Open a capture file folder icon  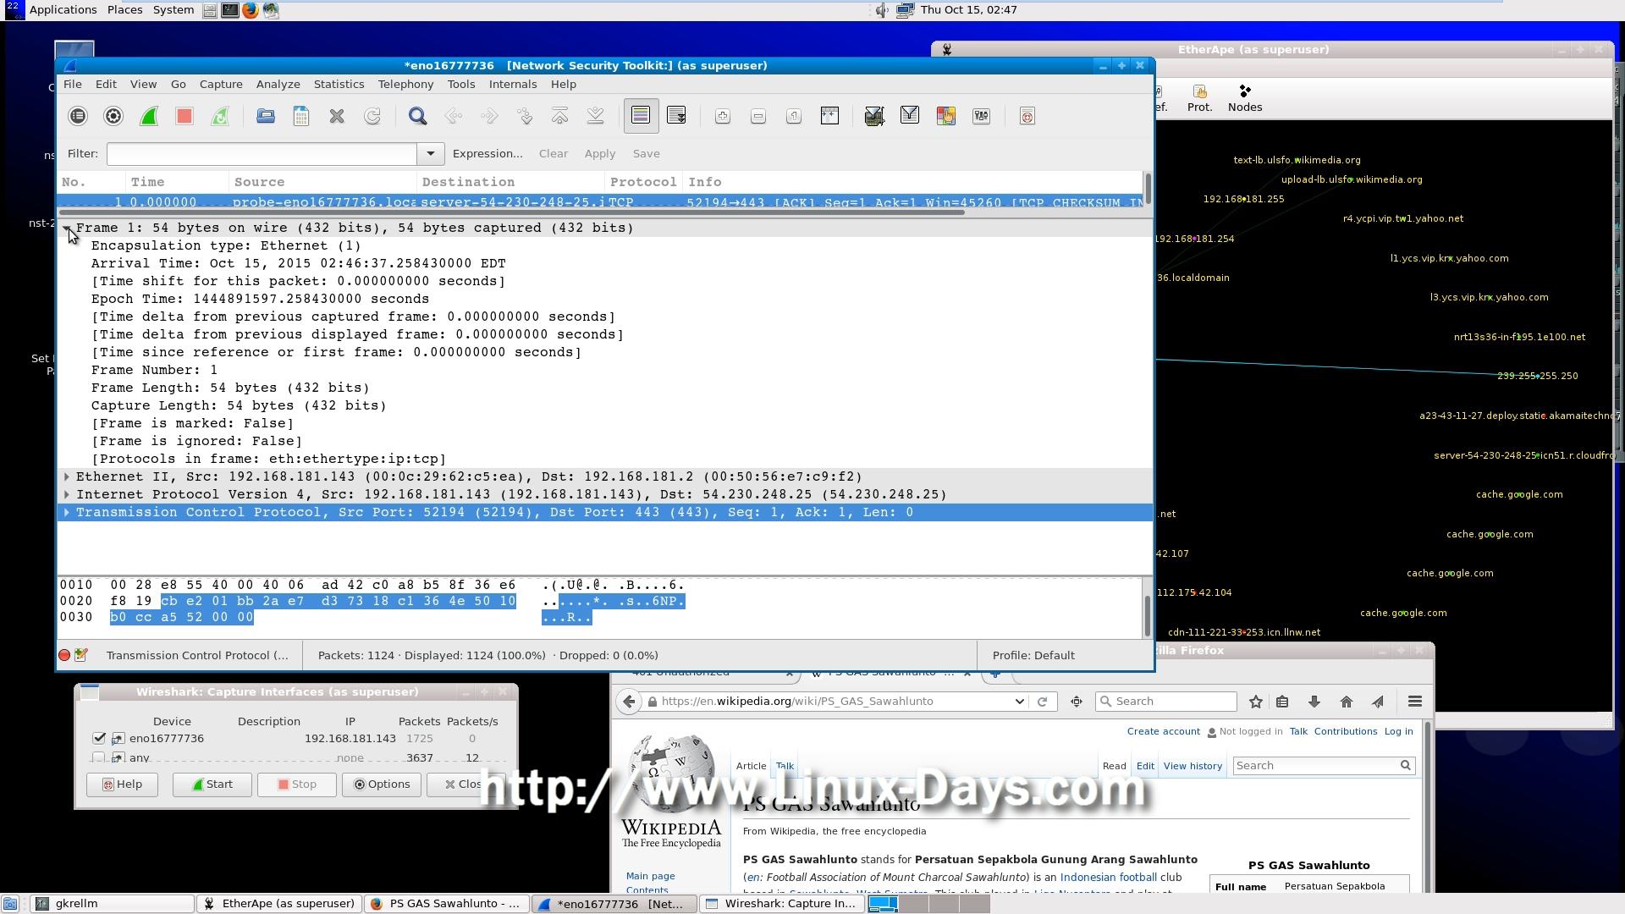266,116
